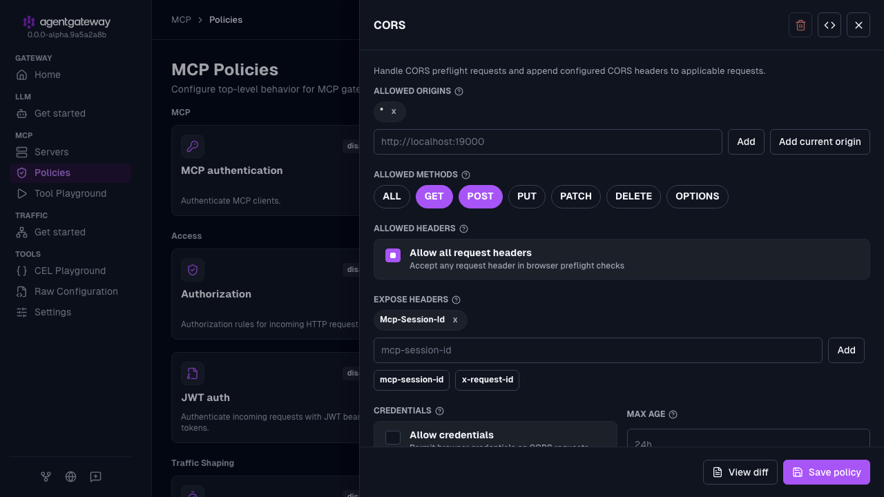Click the View diff button
Image resolution: width=884 pixels, height=497 pixels.
tap(740, 472)
